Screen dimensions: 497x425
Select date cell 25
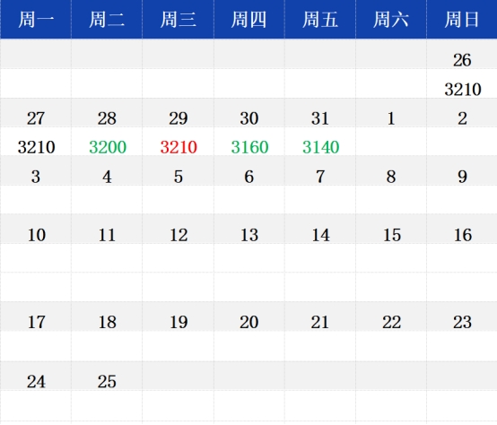(107, 381)
